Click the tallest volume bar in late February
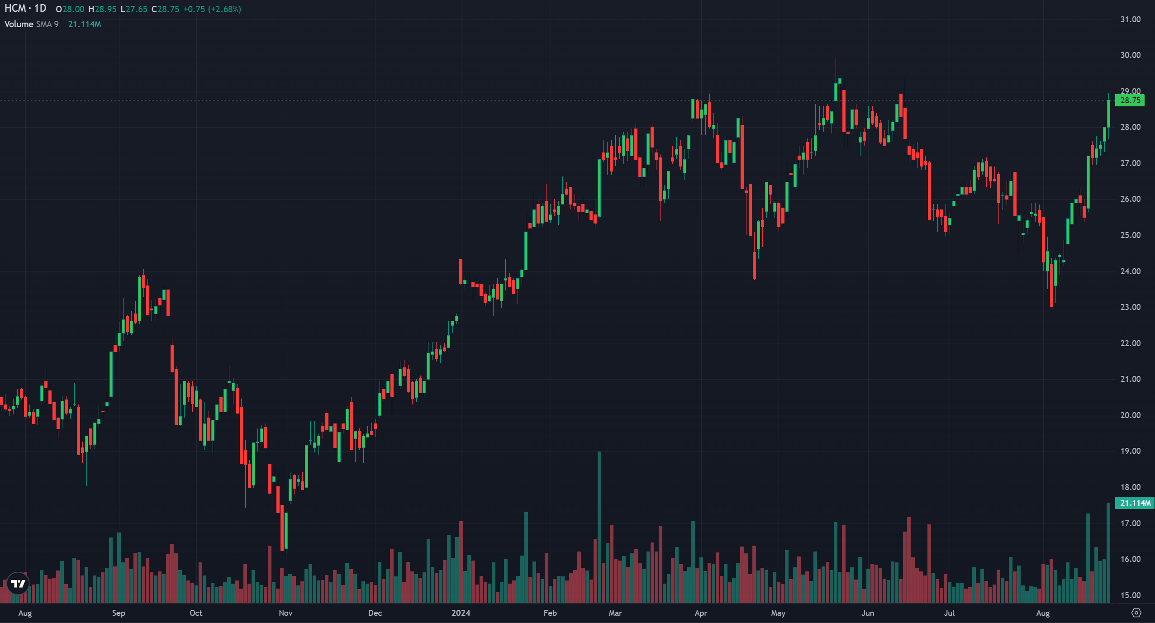The width and height of the screenshot is (1155, 623). coord(599,527)
